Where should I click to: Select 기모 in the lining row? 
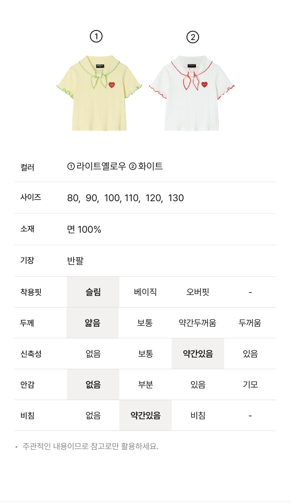[x=250, y=385]
